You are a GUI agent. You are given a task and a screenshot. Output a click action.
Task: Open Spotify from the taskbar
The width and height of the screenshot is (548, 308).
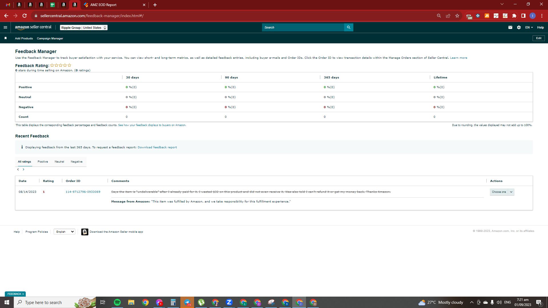pyautogui.click(x=117, y=302)
